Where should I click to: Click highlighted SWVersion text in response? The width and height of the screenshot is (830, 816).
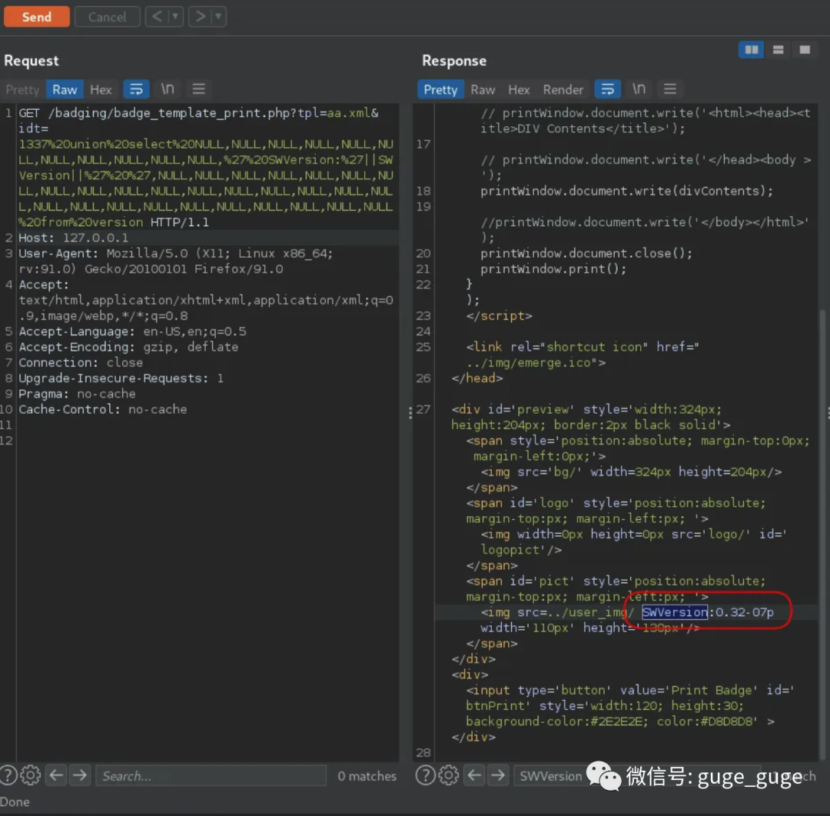[675, 612]
